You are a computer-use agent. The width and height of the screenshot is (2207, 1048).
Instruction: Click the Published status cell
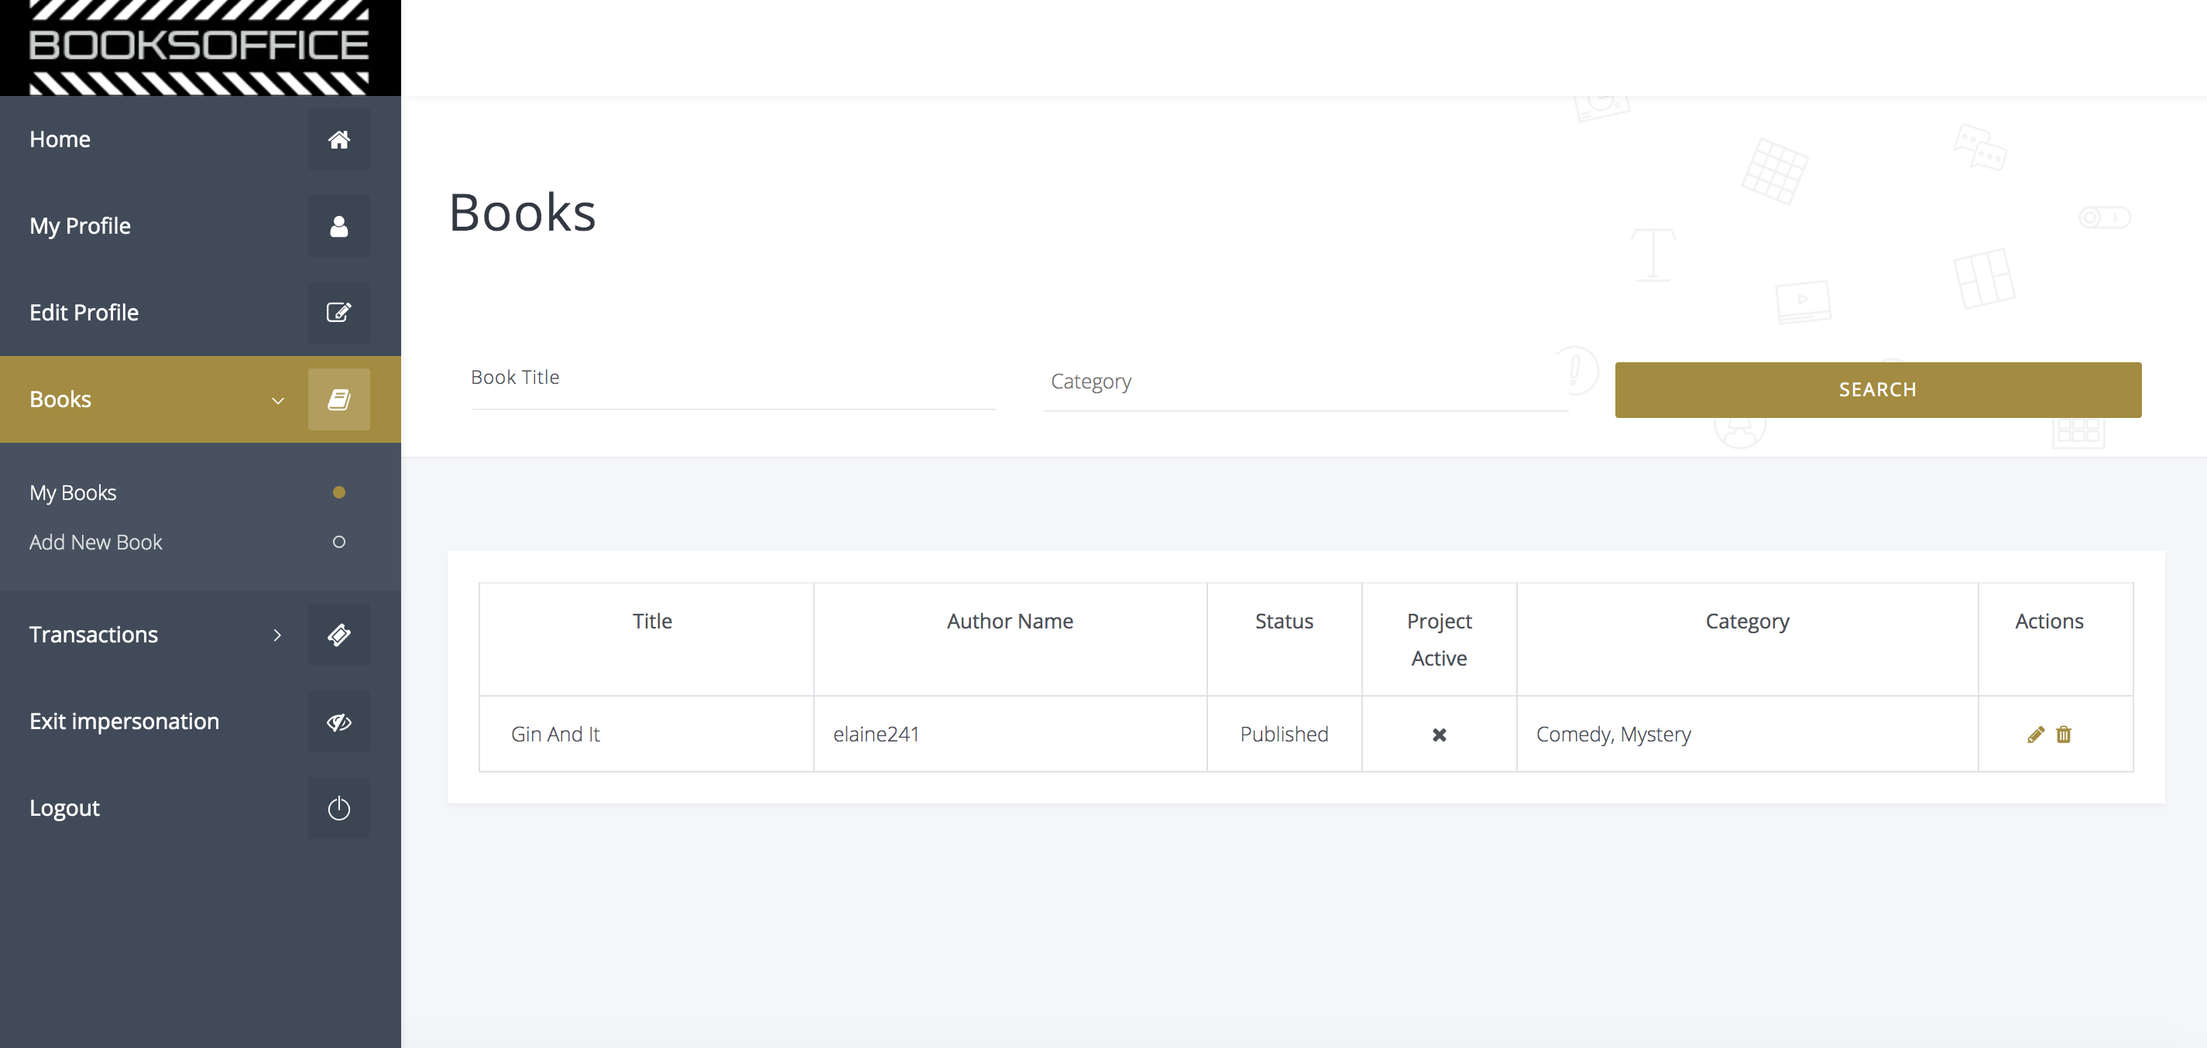click(1284, 734)
